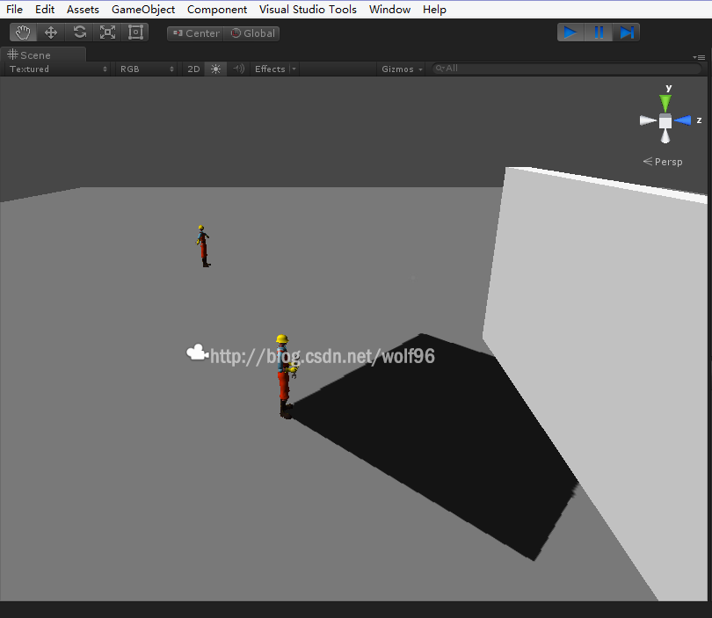The height and width of the screenshot is (618, 712).
Task: Click the gizmo center cube
Action: coord(665,121)
